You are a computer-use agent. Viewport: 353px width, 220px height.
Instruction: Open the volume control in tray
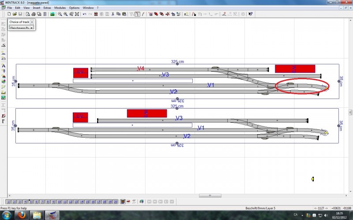[326, 215]
